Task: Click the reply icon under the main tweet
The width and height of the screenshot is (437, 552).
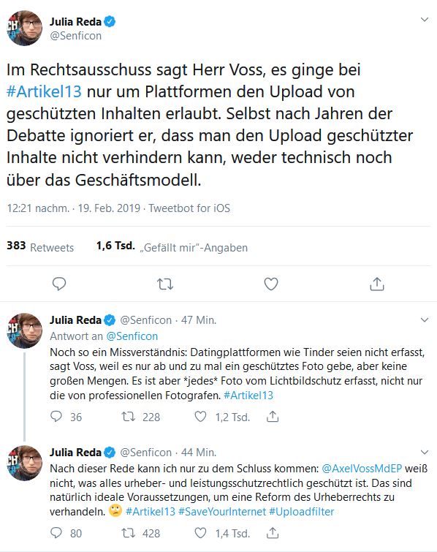Action: [x=58, y=284]
